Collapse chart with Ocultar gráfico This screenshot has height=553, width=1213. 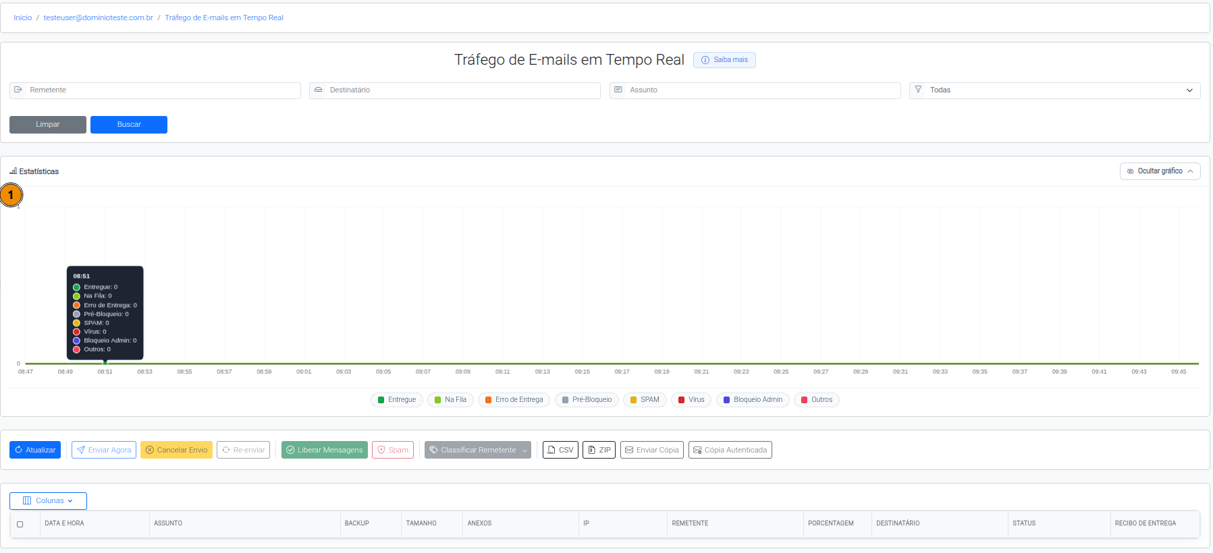(x=1160, y=171)
